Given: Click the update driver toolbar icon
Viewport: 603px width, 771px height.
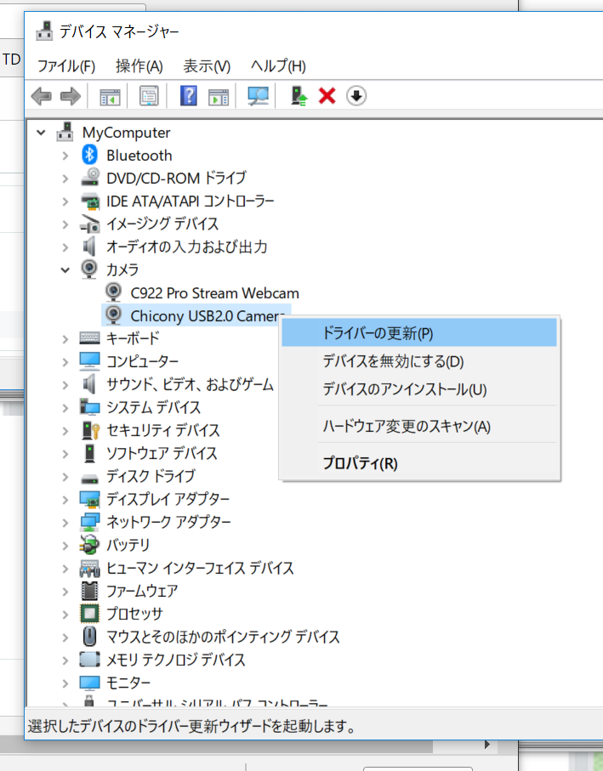Looking at the screenshot, I should tap(299, 96).
